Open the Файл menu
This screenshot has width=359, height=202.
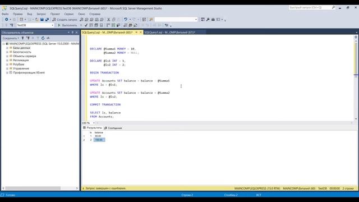pyautogui.click(x=5, y=14)
